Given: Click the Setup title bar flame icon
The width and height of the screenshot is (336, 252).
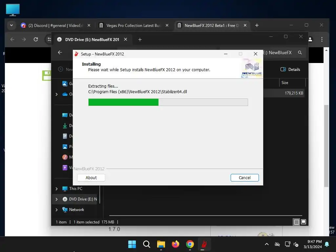Looking at the screenshot, I should click(76, 54).
